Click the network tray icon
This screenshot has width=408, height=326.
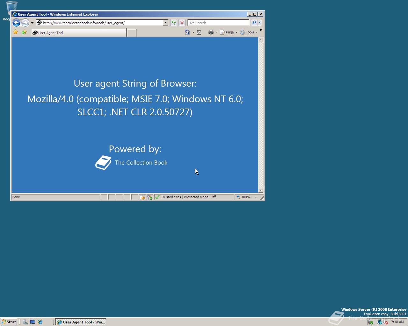379,322
